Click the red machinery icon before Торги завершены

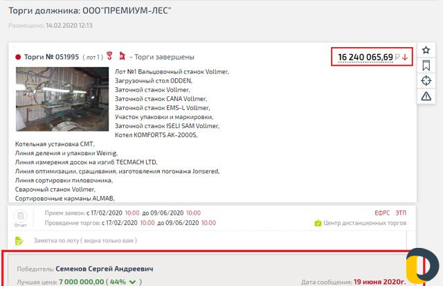pos(122,55)
